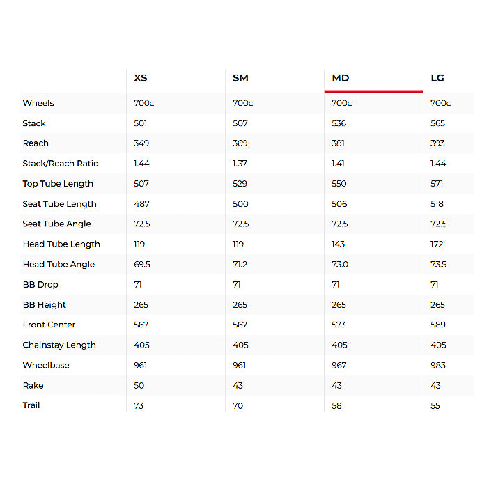
Task: Click the Reach row label
Action: pyautogui.click(x=36, y=143)
